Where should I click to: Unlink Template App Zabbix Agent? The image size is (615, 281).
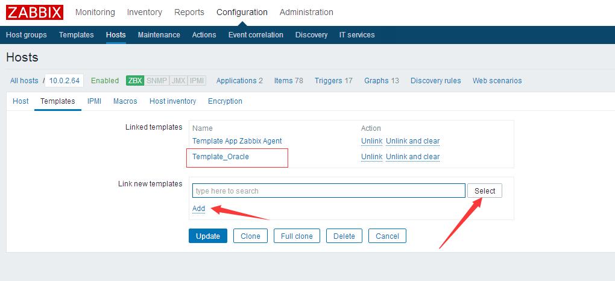[x=371, y=141]
